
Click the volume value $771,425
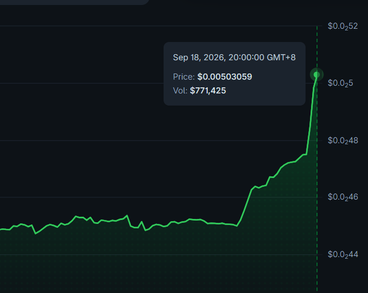pyautogui.click(x=208, y=91)
